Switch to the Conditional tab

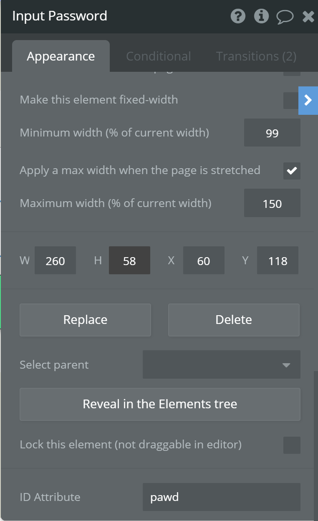click(159, 56)
